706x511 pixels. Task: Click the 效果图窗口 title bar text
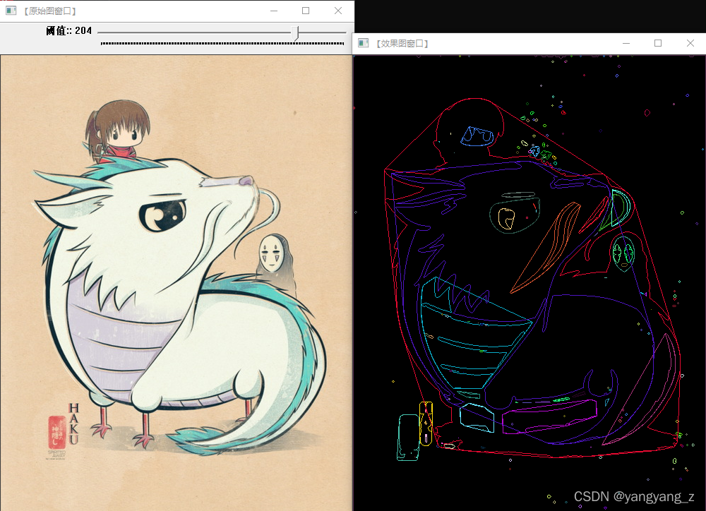[x=402, y=43]
